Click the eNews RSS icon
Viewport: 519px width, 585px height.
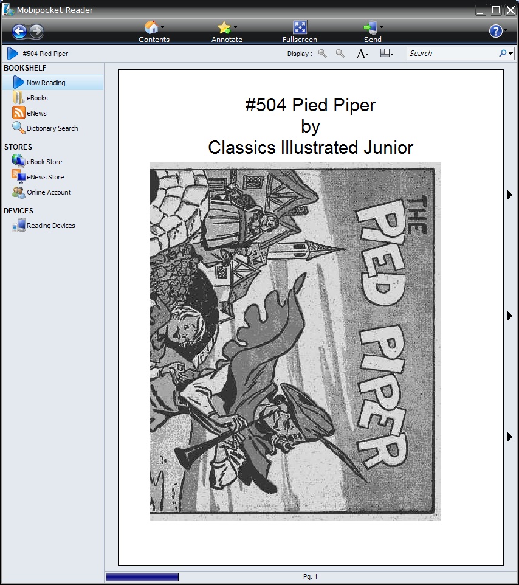[x=19, y=112]
